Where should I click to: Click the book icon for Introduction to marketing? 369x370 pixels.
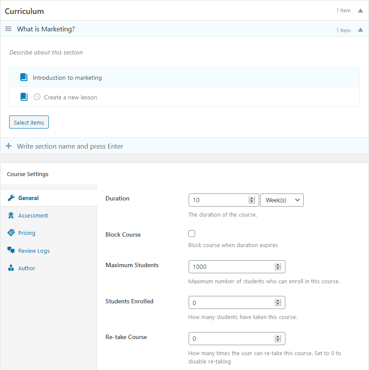tap(24, 78)
